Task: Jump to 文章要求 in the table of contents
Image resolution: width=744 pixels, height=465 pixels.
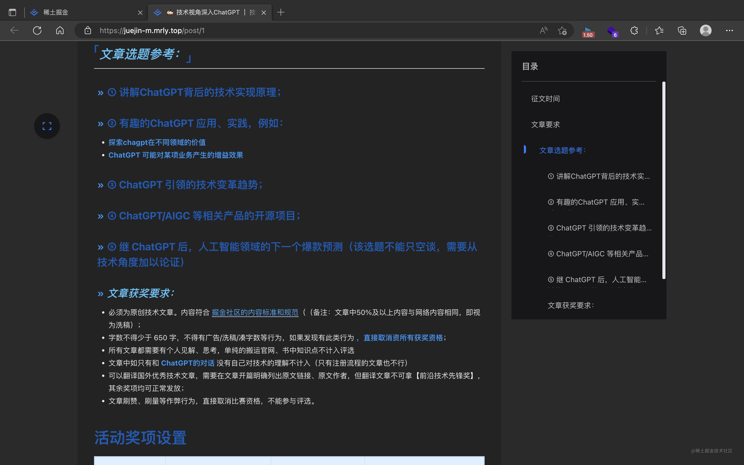Action: [545, 125]
